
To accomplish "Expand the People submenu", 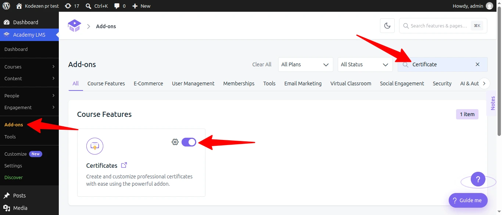I will tap(29, 96).
